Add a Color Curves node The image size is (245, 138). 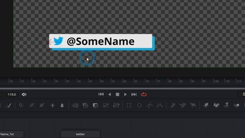tap(32, 105)
